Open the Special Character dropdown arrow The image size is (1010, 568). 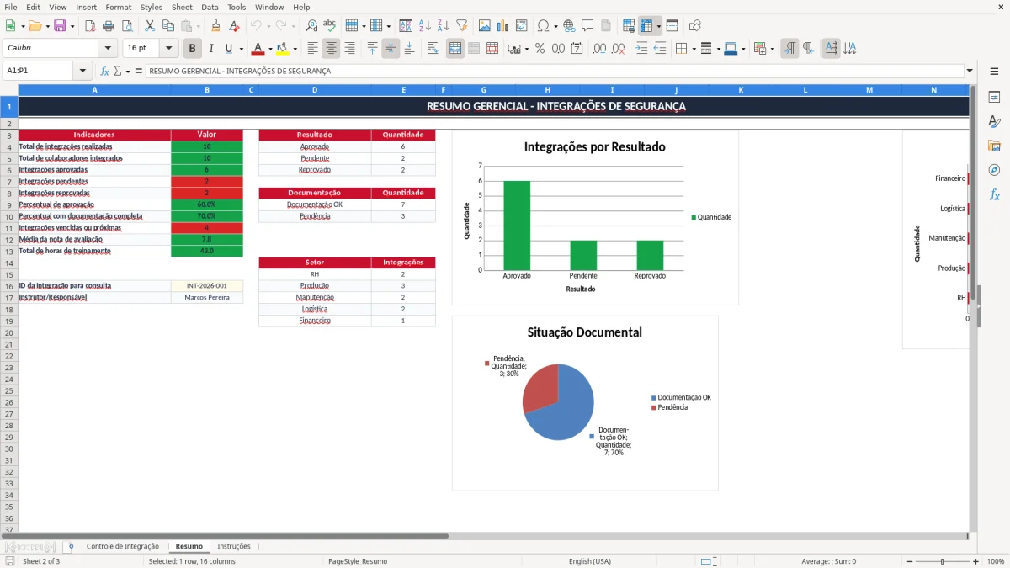[x=555, y=26]
